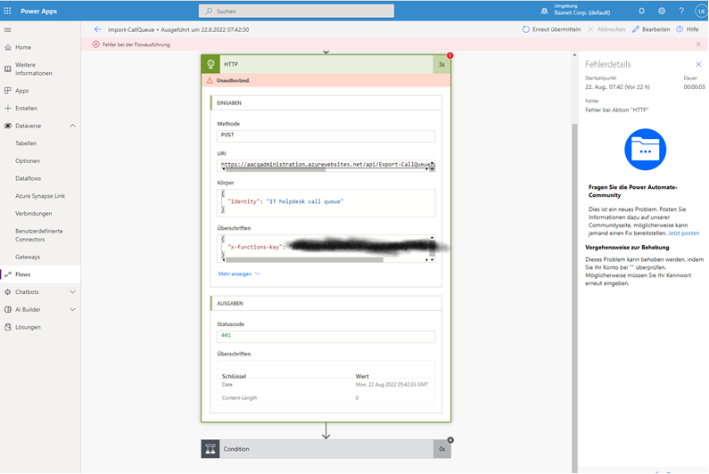The image size is (709, 474).
Task: Expand Mehr anzeigen in HTTP inputs
Action: [x=239, y=274]
